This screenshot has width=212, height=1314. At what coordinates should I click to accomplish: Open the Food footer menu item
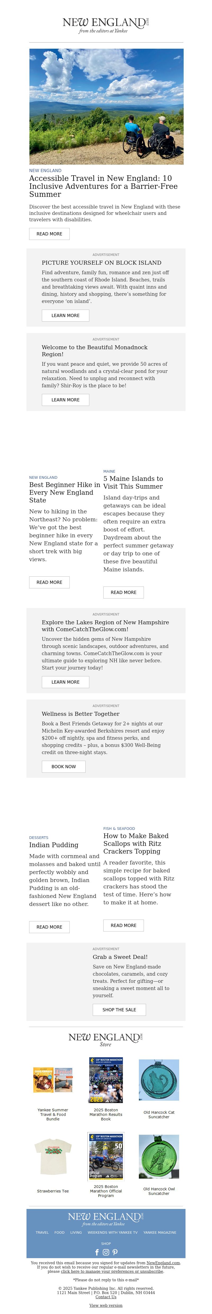click(x=59, y=1232)
